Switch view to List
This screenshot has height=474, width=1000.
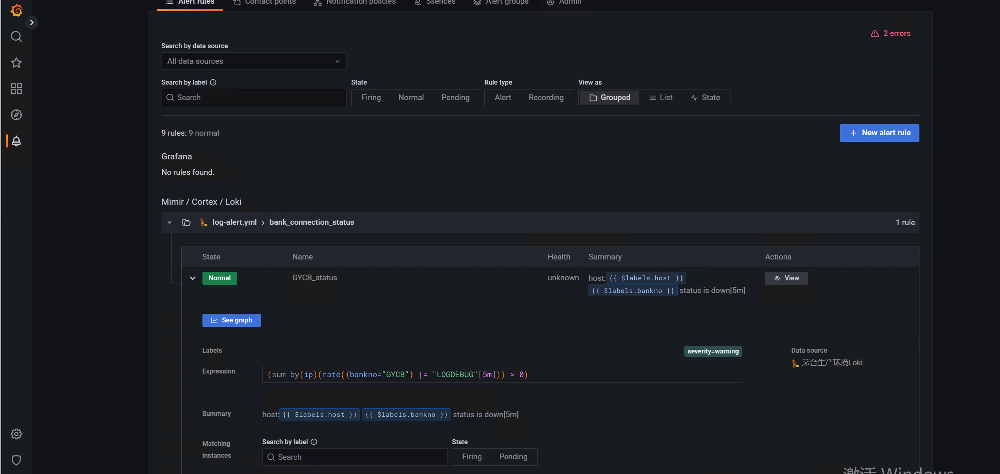(661, 98)
